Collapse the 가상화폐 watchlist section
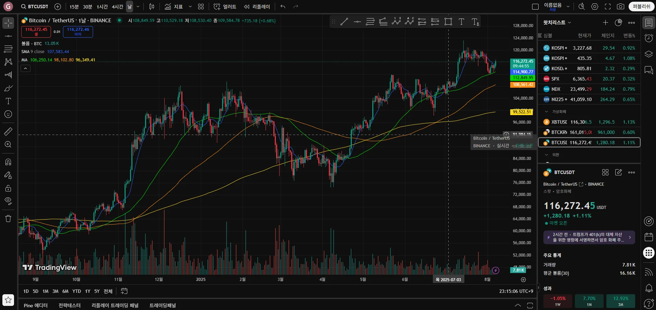This screenshot has width=656, height=310. [x=546, y=112]
